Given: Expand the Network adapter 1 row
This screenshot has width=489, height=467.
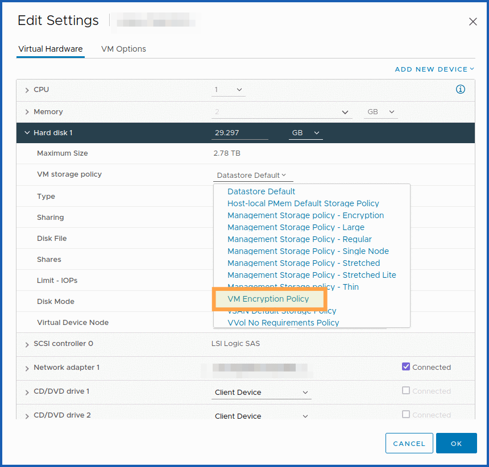Looking at the screenshot, I should [x=27, y=368].
